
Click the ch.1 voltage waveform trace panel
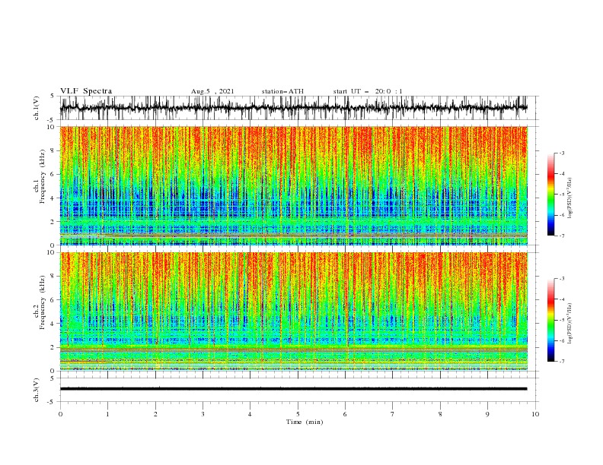click(x=299, y=108)
